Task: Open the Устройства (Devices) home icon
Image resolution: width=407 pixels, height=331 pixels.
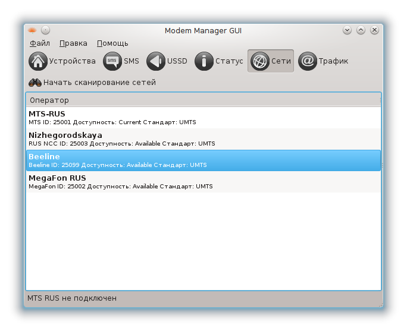Action: pyautogui.click(x=38, y=61)
